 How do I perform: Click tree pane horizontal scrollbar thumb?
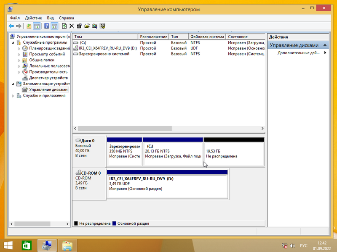pyautogui.click(x=32, y=224)
